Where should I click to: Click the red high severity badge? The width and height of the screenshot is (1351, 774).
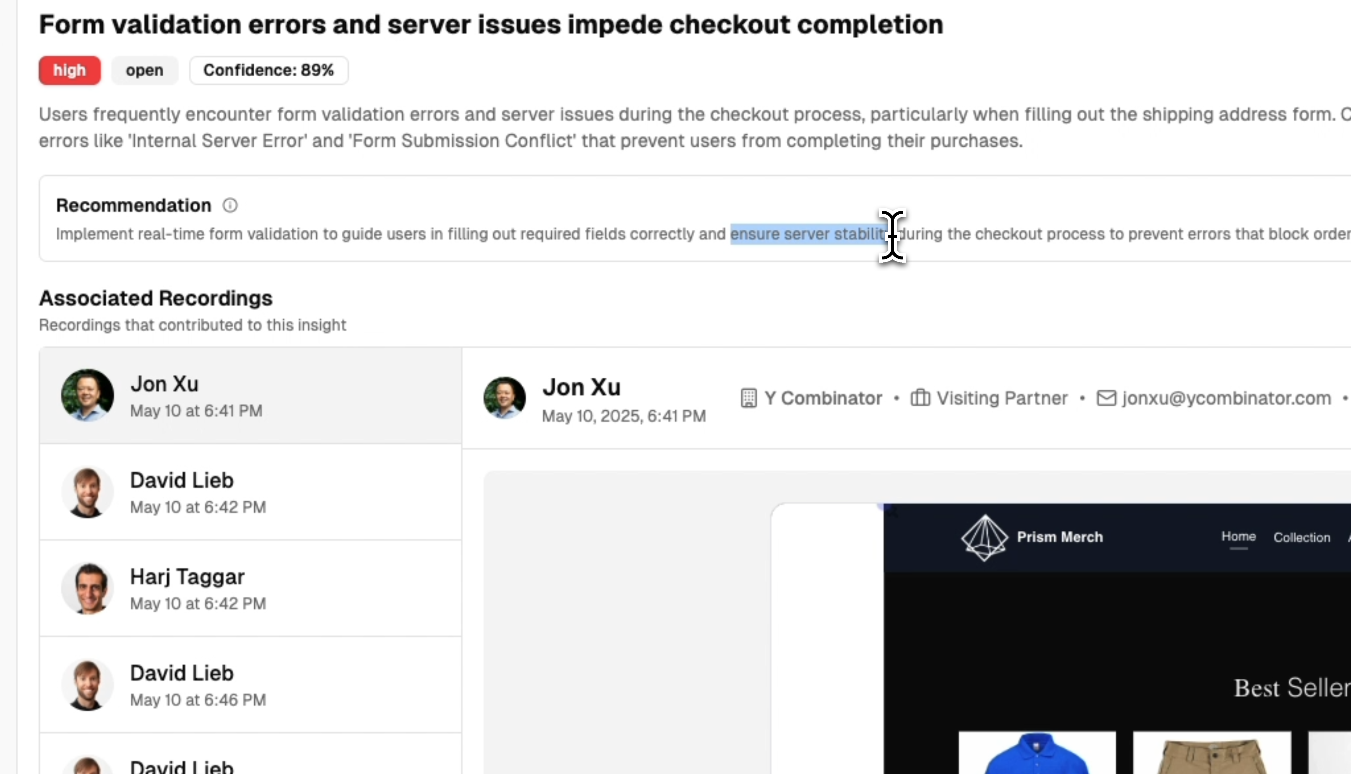coord(70,70)
